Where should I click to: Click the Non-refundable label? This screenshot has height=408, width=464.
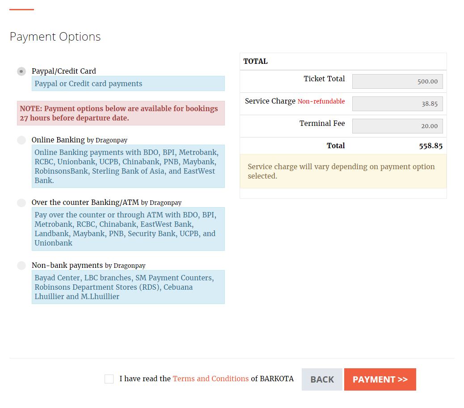pyautogui.click(x=321, y=101)
